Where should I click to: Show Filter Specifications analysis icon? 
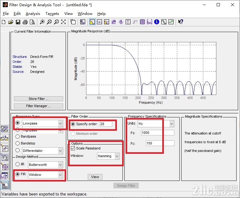click(82, 22)
